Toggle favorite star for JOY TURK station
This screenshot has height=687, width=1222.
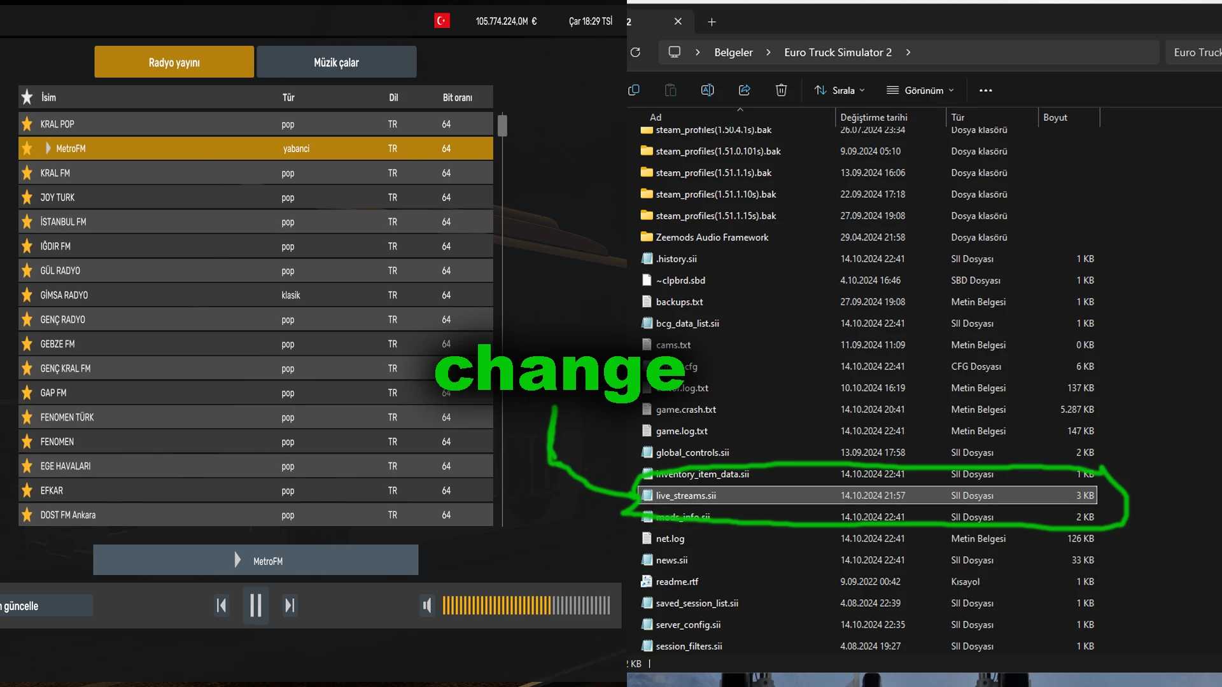(27, 197)
